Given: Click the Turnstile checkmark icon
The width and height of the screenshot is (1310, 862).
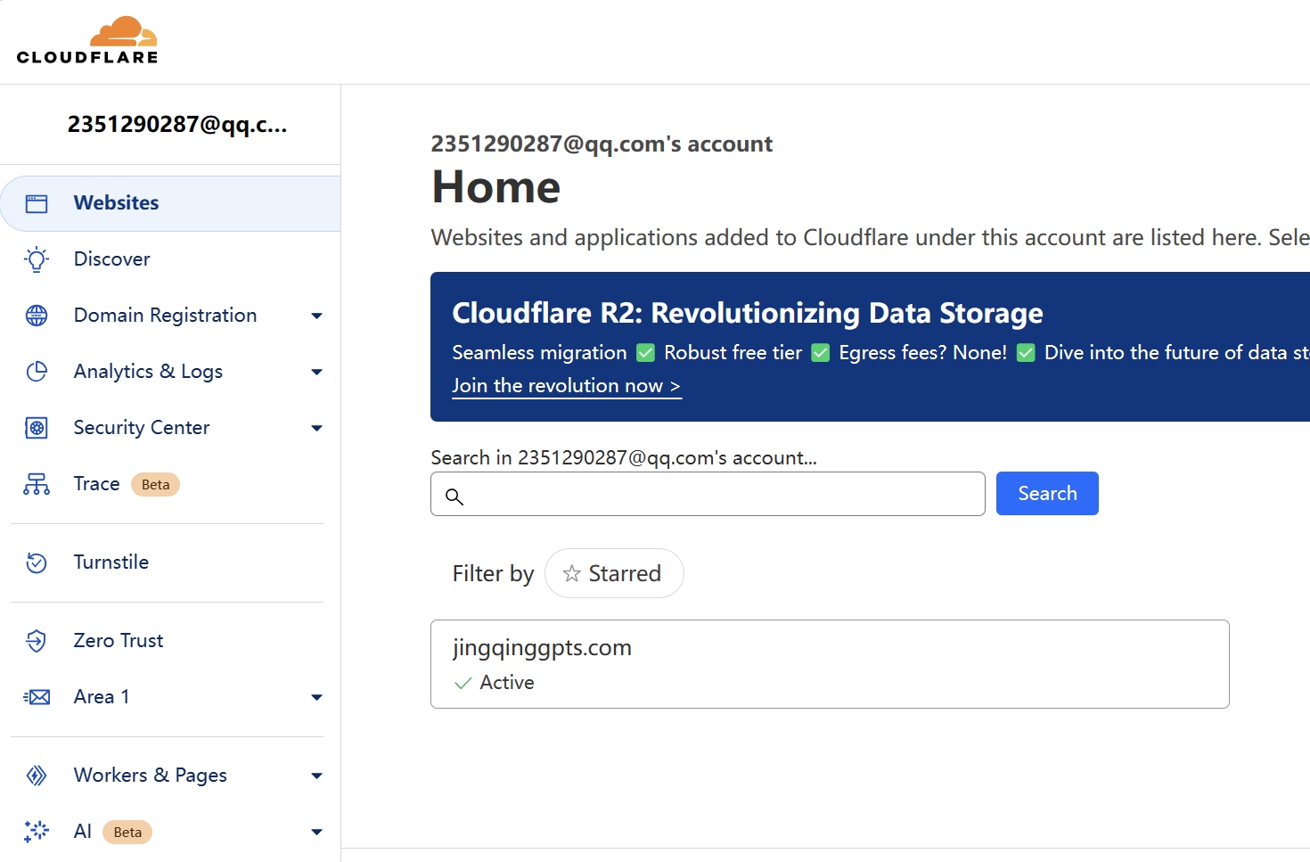Looking at the screenshot, I should pyautogui.click(x=37, y=562).
